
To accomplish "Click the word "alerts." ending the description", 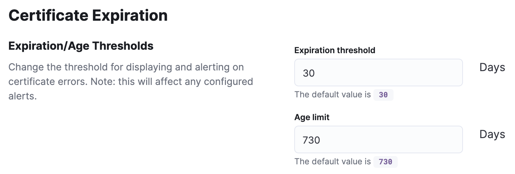I will pyautogui.click(x=23, y=96).
